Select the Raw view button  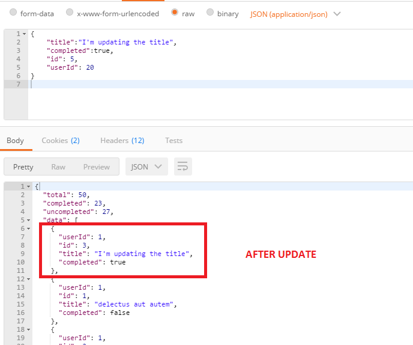pyautogui.click(x=58, y=167)
